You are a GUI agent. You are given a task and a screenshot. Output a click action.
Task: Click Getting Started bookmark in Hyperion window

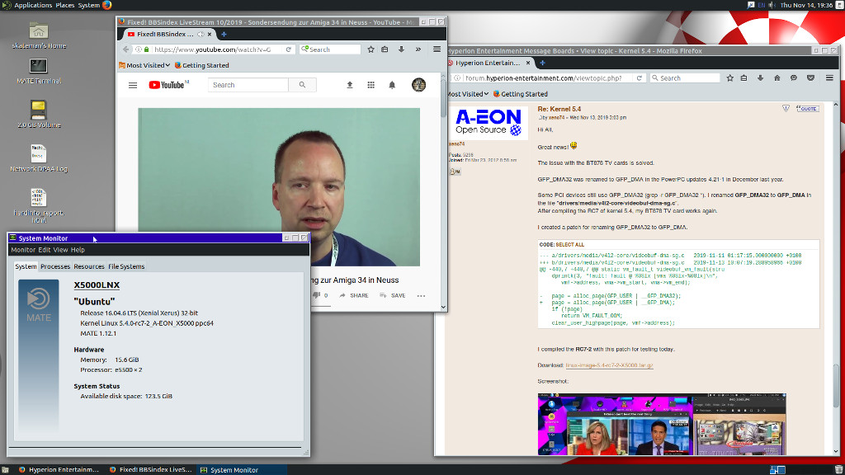click(520, 94)
